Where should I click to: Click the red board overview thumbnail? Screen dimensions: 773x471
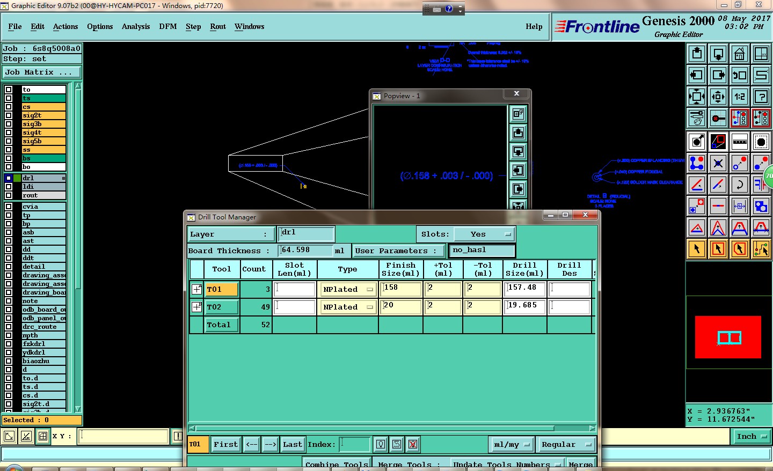coord(728,337)
